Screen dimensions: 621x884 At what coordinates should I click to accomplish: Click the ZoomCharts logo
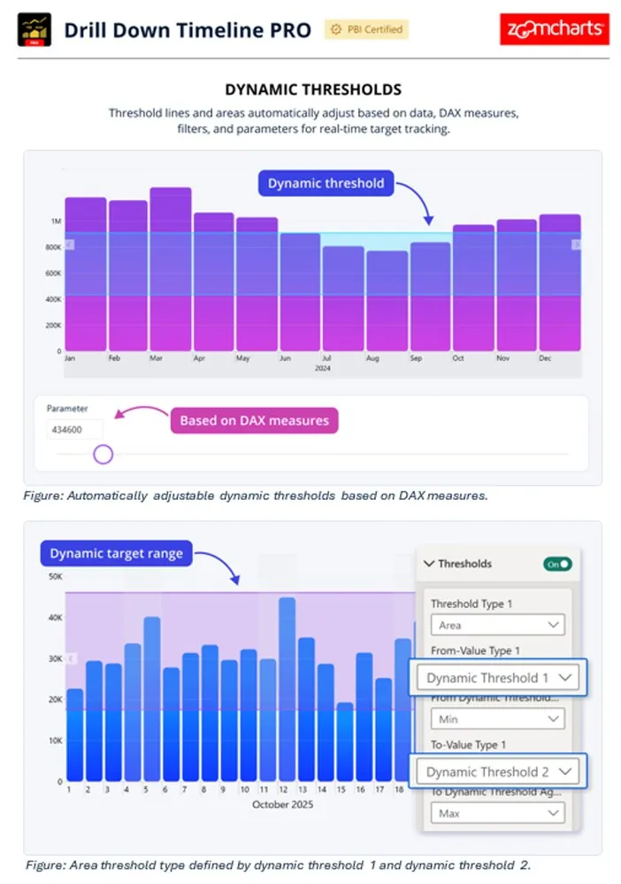(555, 28)
